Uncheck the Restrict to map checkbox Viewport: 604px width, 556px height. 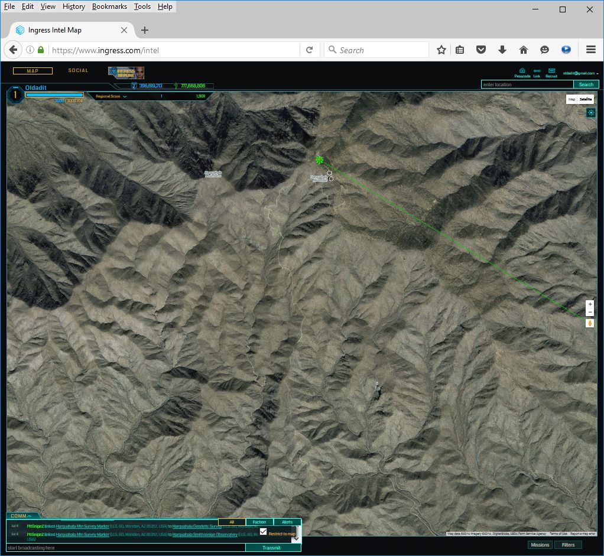pos(264,532)
